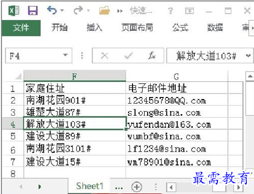Image resolution: width=254 pixels, height=194 pixels.
Task: Cancel the formula bar entry
Action: (104, 56)
